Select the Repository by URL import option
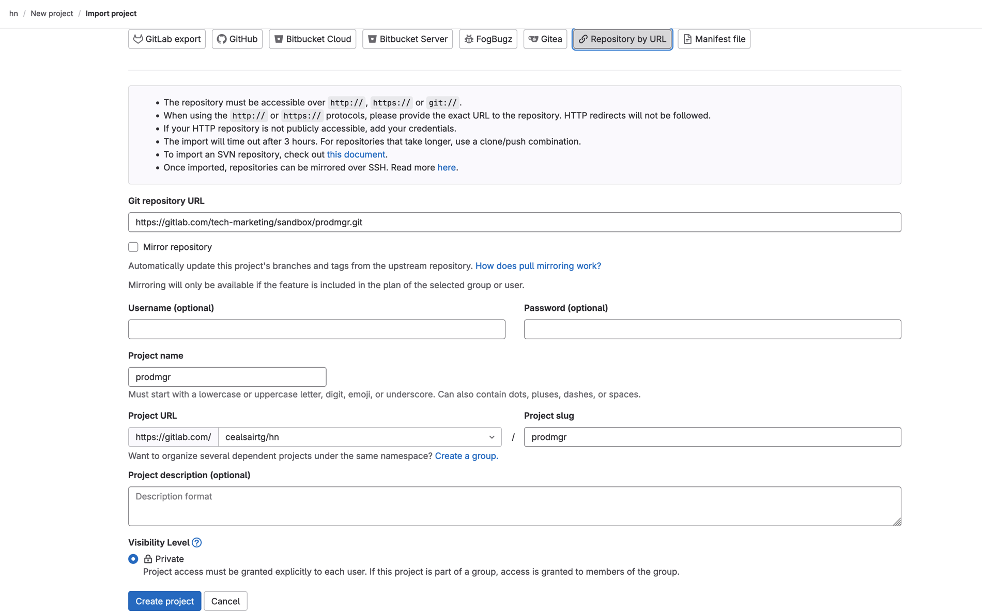982x614 pixels. [x=622, y=39]
